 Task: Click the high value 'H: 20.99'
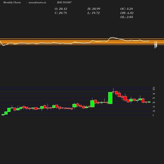coord(94,9)
